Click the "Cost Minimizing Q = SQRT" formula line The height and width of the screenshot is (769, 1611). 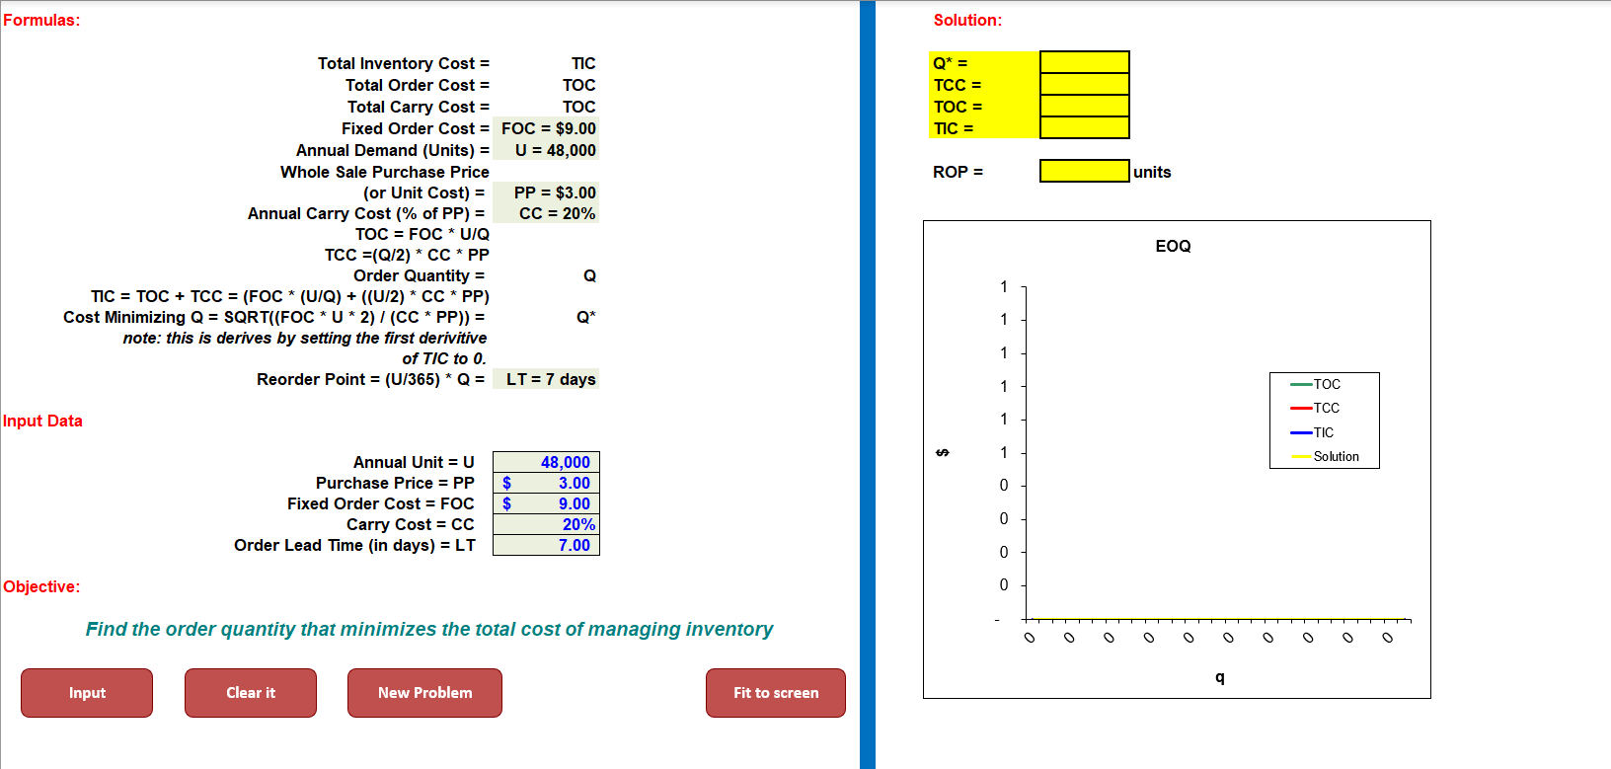(x=274, y=317)
